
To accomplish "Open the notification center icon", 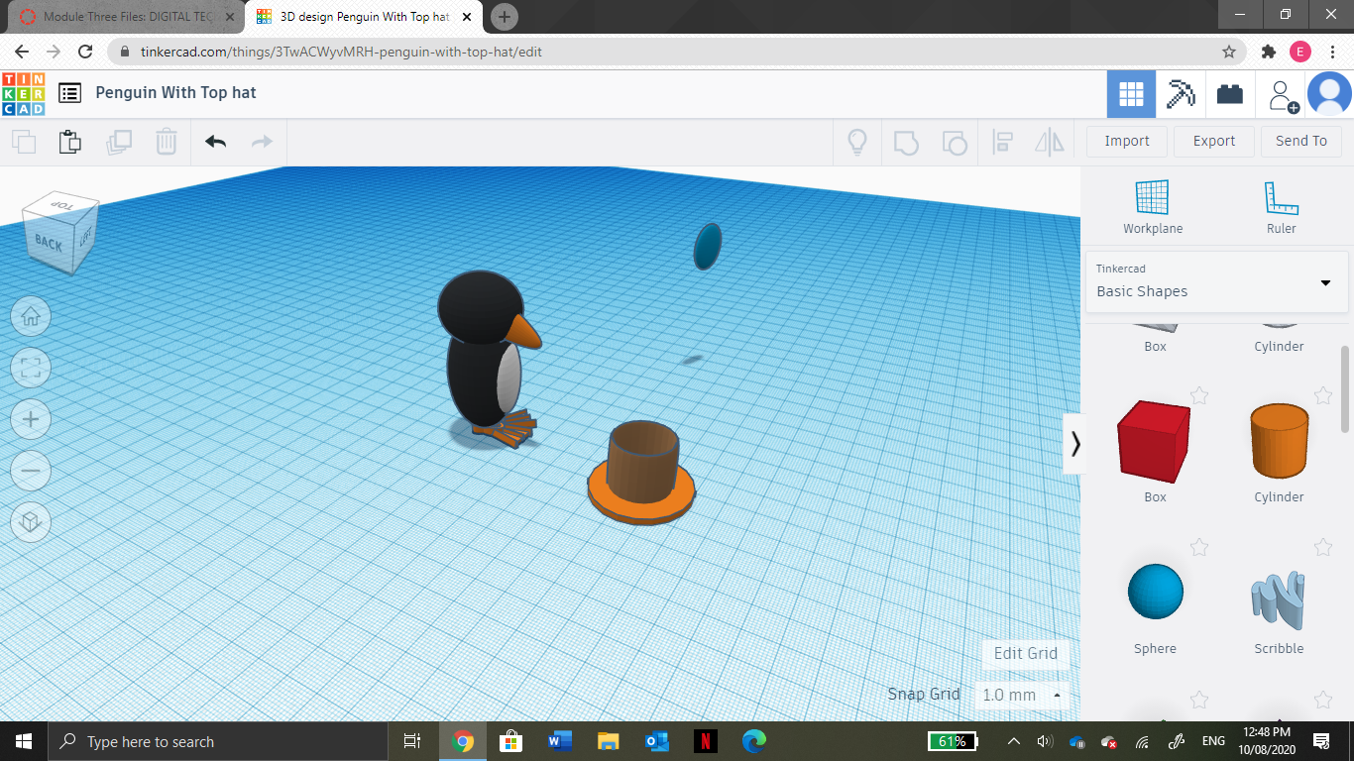I will tap(1320, 741).
